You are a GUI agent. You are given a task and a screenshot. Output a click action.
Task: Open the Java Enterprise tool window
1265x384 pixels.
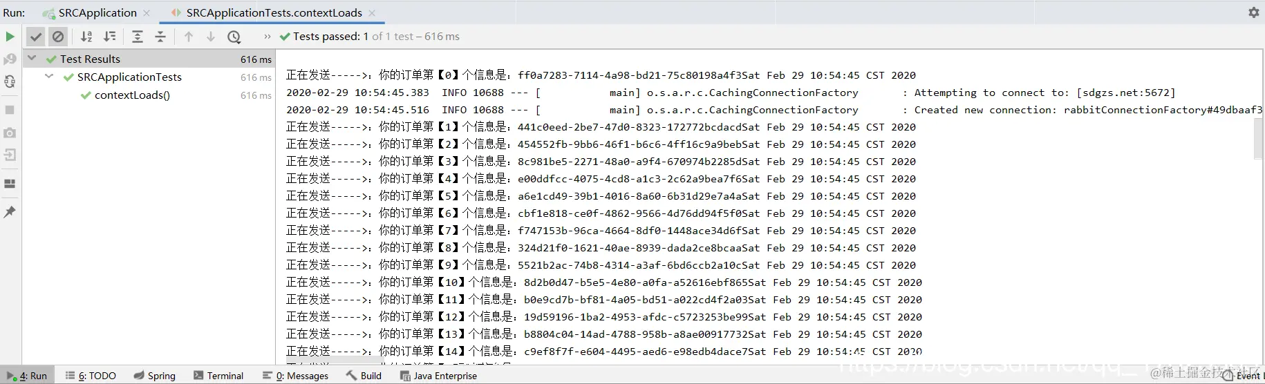click(x=439, y=376)
